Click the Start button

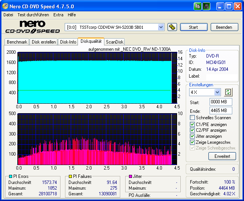tap(194, 27)
